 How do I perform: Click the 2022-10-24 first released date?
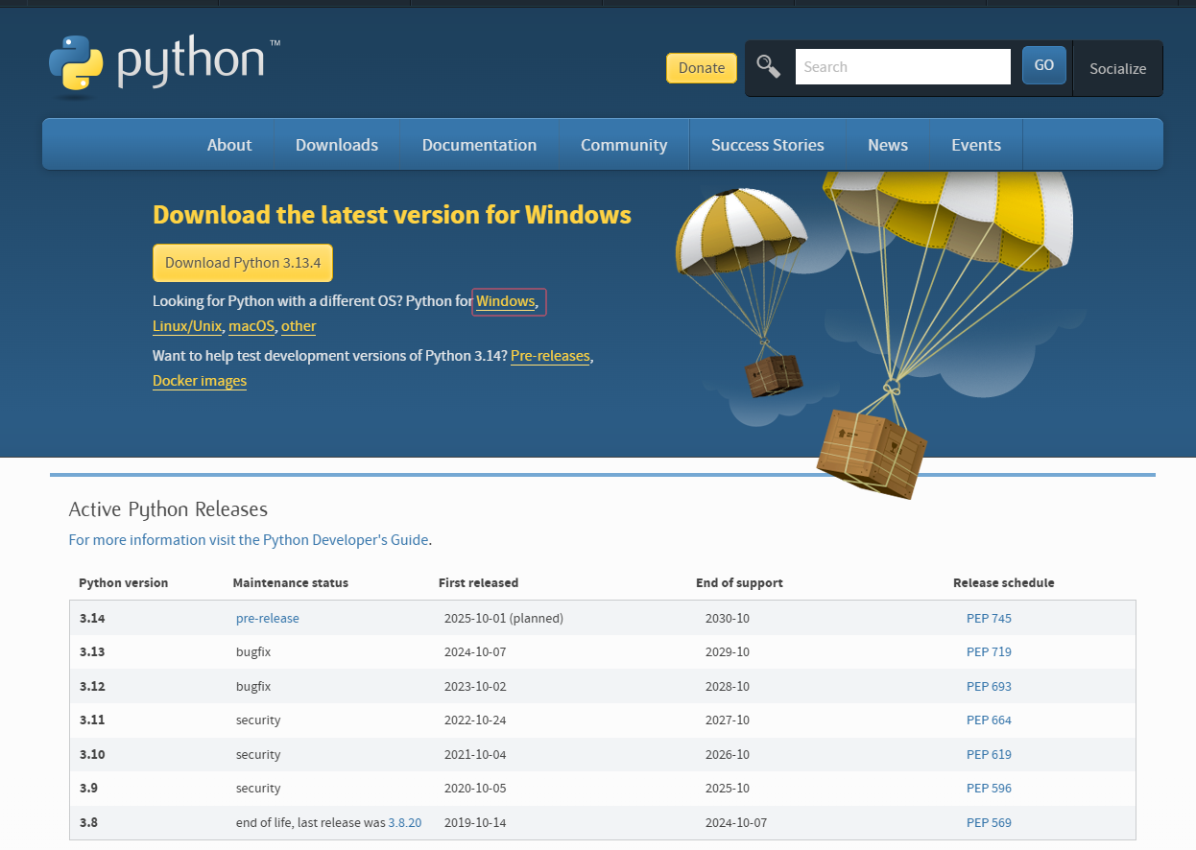click(476, 720)
